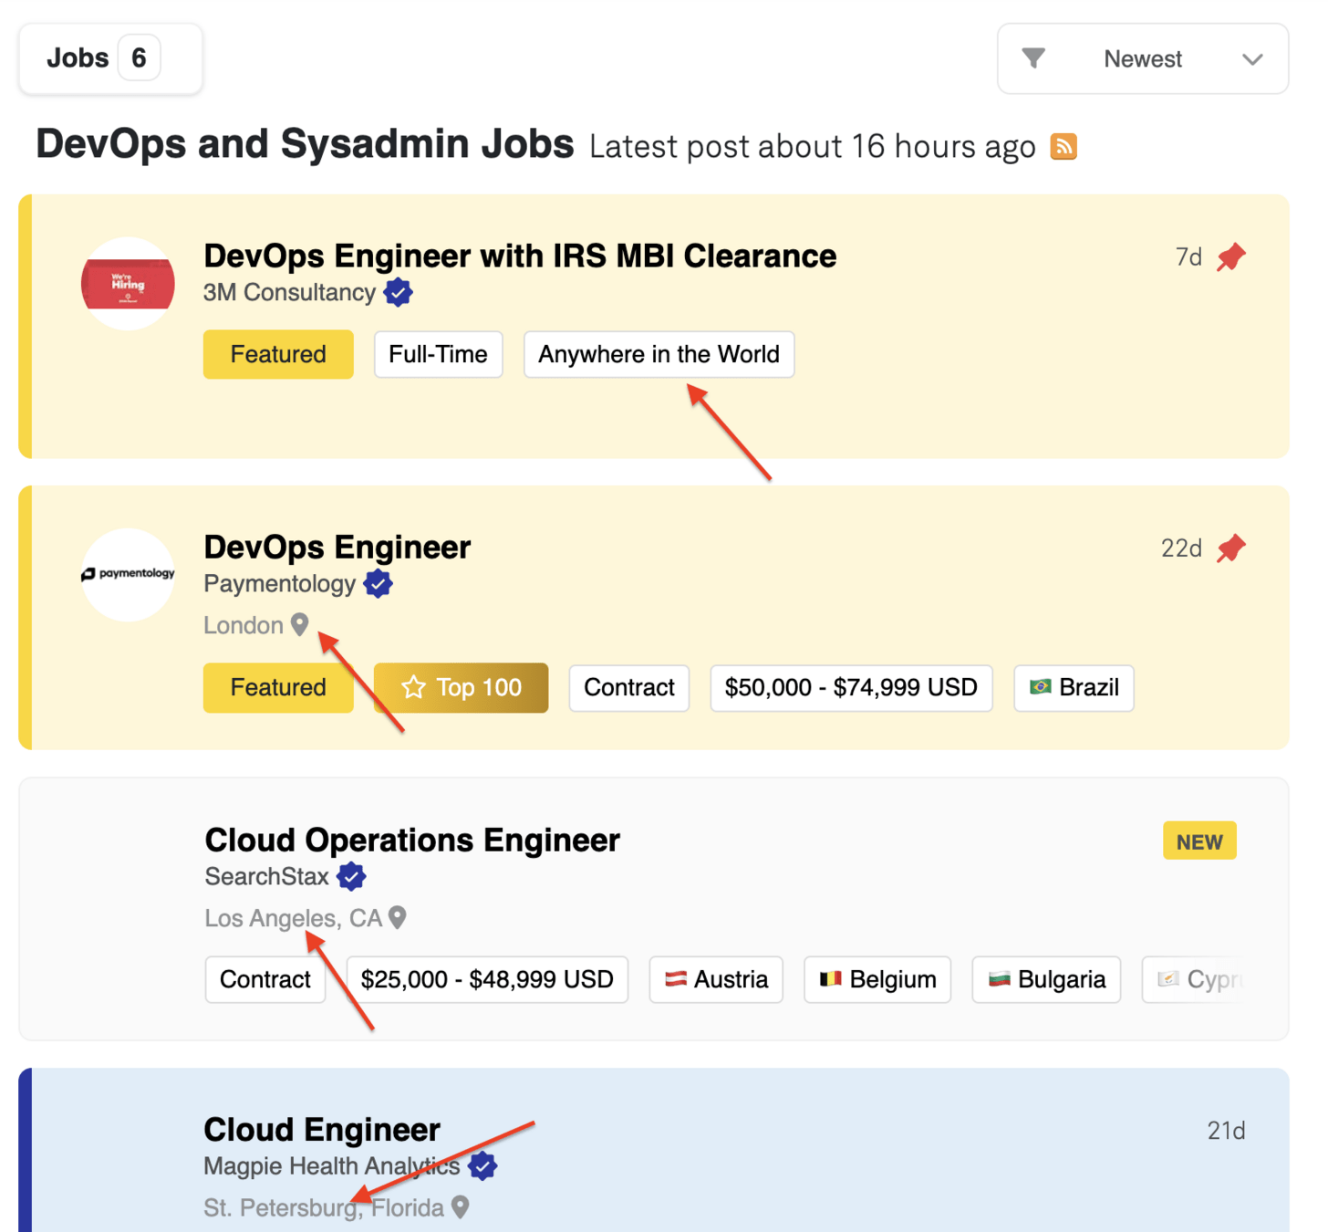Click London location marker icon
Image resolution: width=1328 pixels, height=1232 pixels.
pos(299,625)
